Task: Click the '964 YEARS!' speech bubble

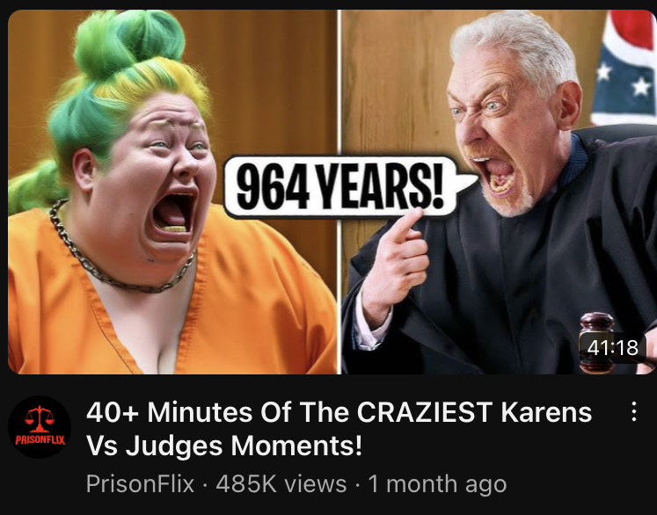Action: [345, 186]
